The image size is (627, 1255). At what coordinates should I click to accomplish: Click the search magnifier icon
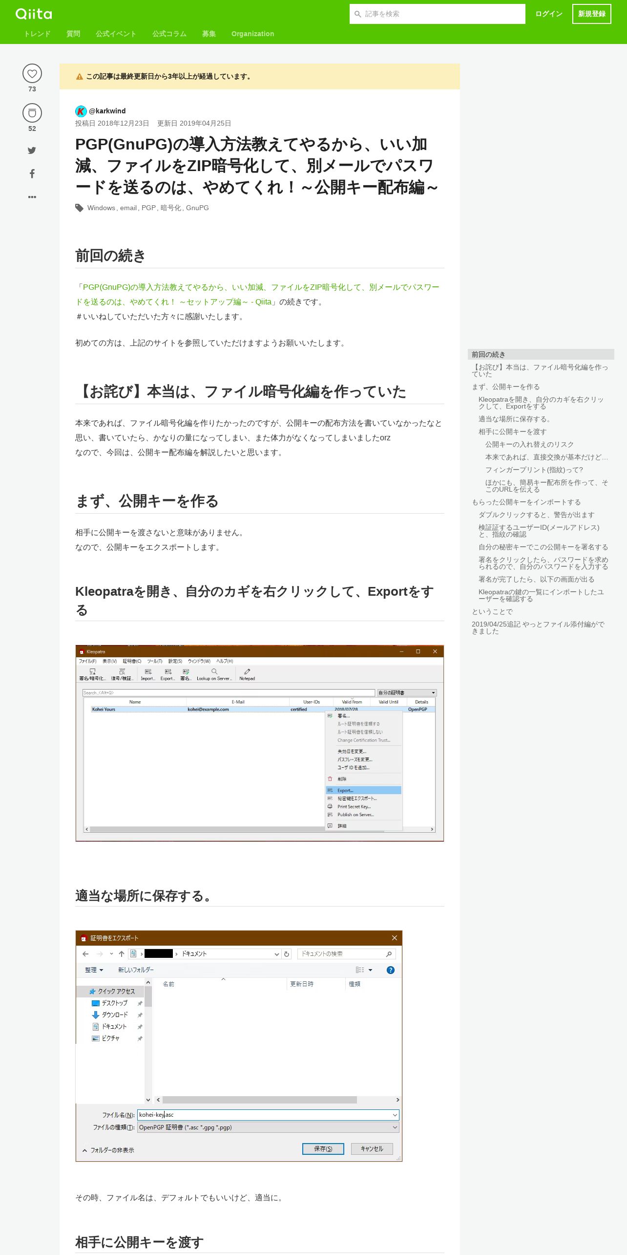click(x=358, y=14)
